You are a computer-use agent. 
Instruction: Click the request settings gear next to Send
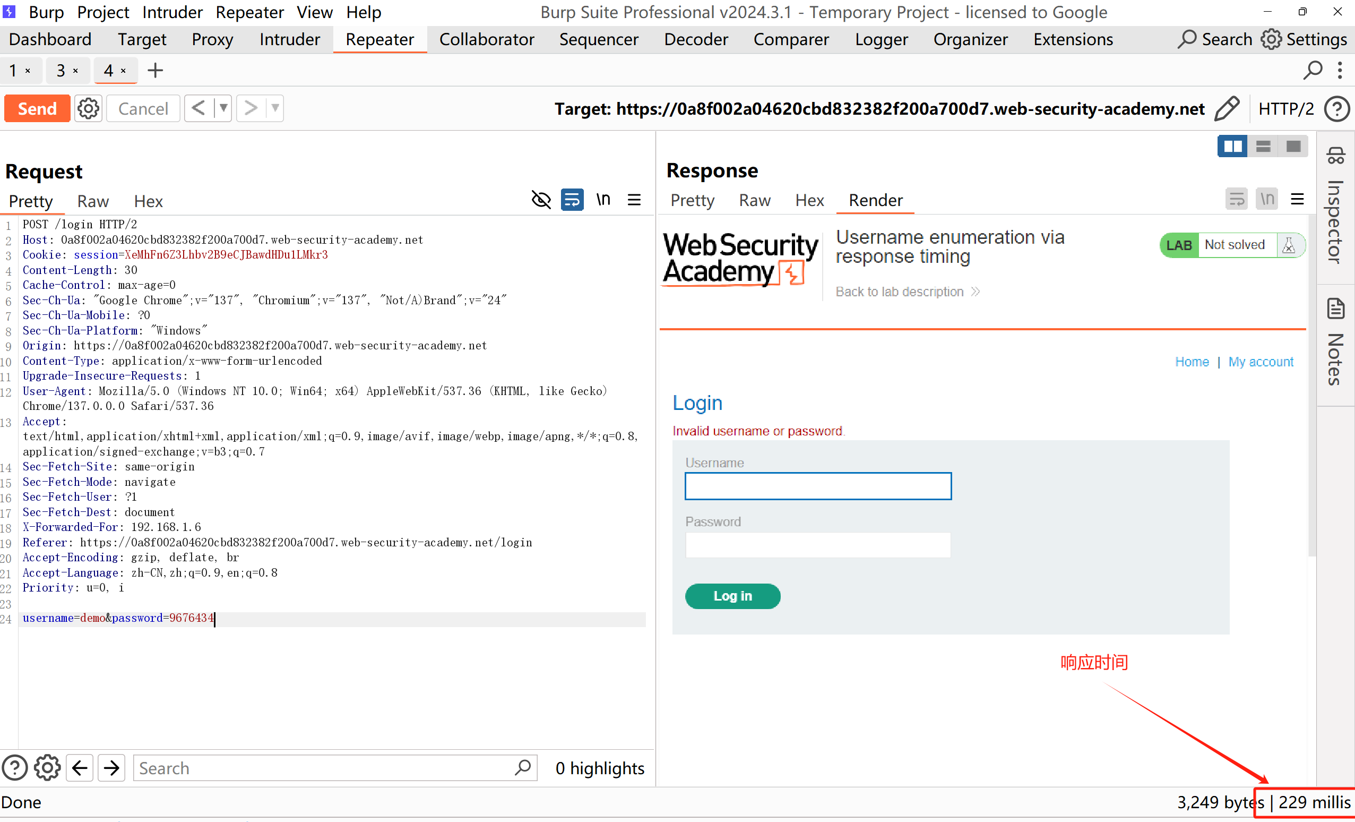pyautogui.click(x=88, y=108)
